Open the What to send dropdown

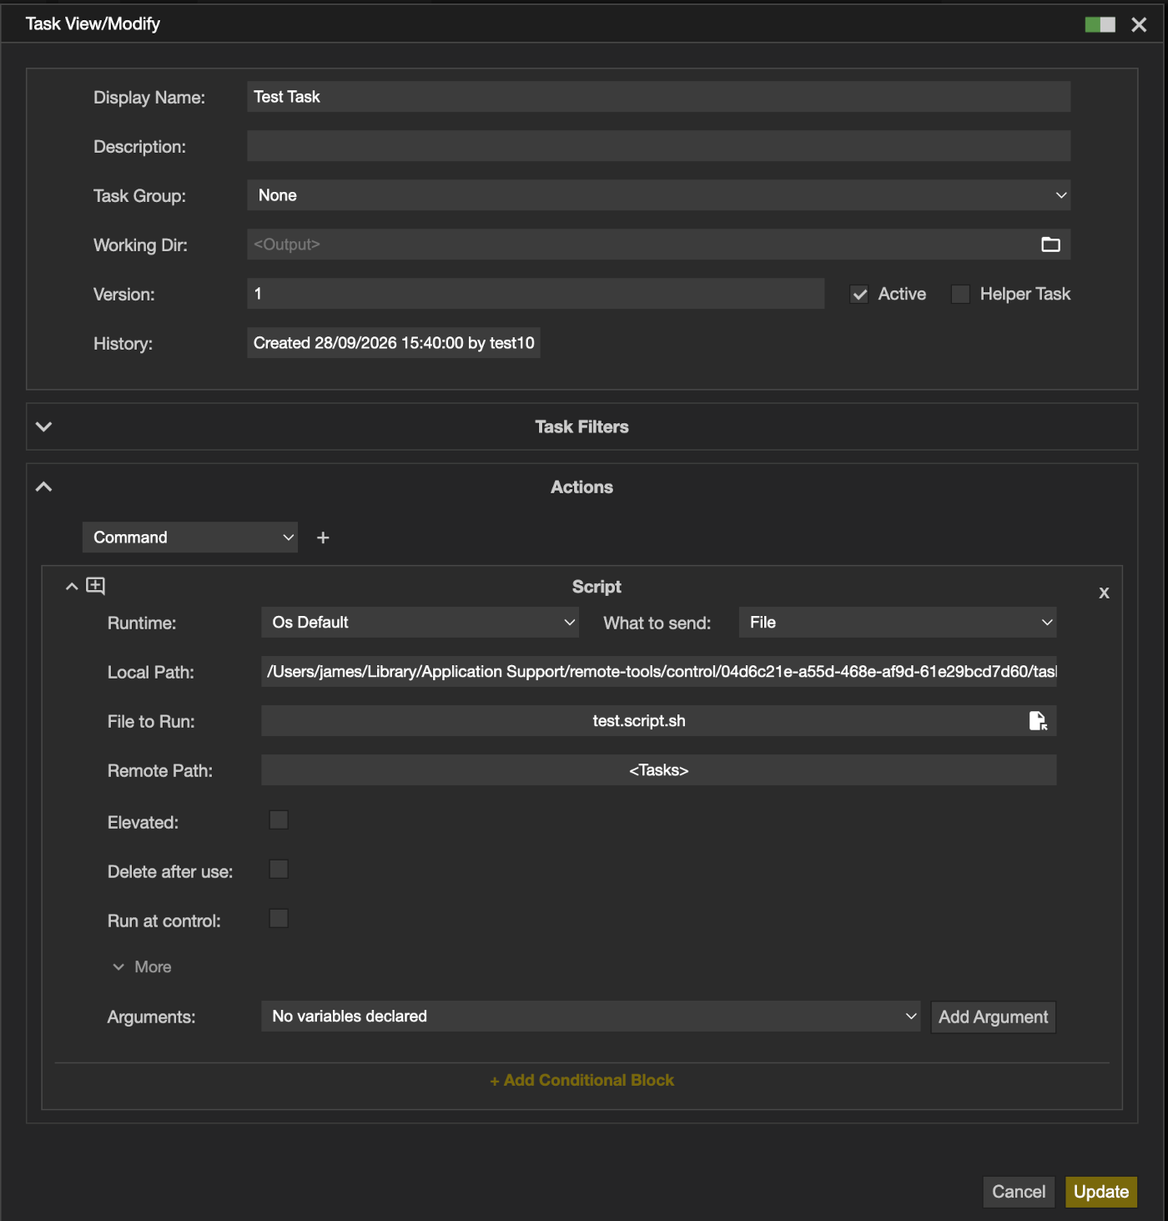pyautogui.click(x=898, y=623)
